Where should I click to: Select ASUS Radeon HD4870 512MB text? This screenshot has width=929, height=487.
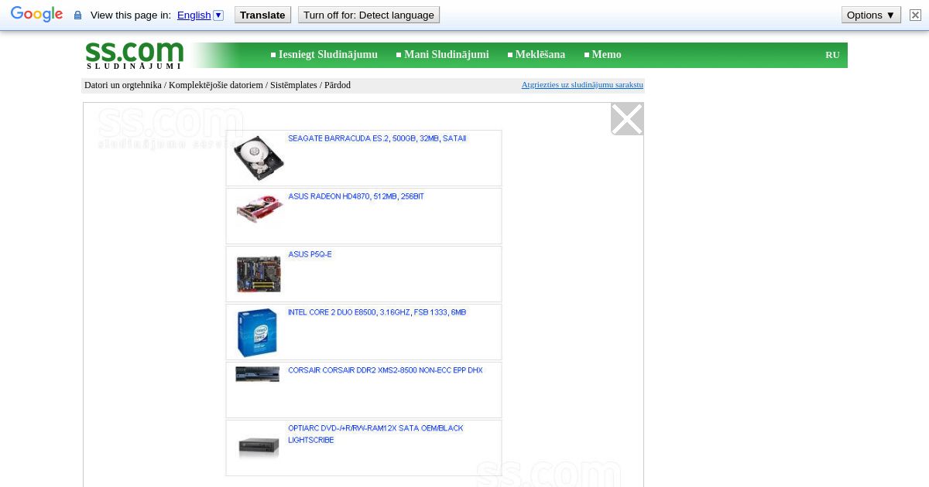pos(356,196)
